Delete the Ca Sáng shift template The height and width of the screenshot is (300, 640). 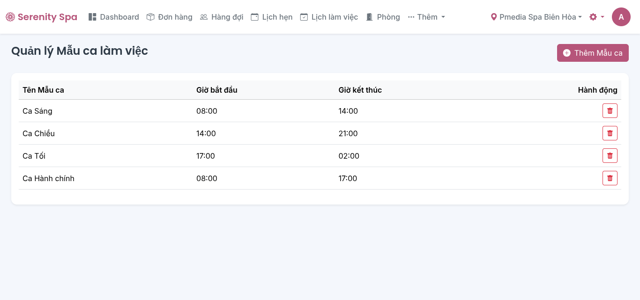(610, 111)
